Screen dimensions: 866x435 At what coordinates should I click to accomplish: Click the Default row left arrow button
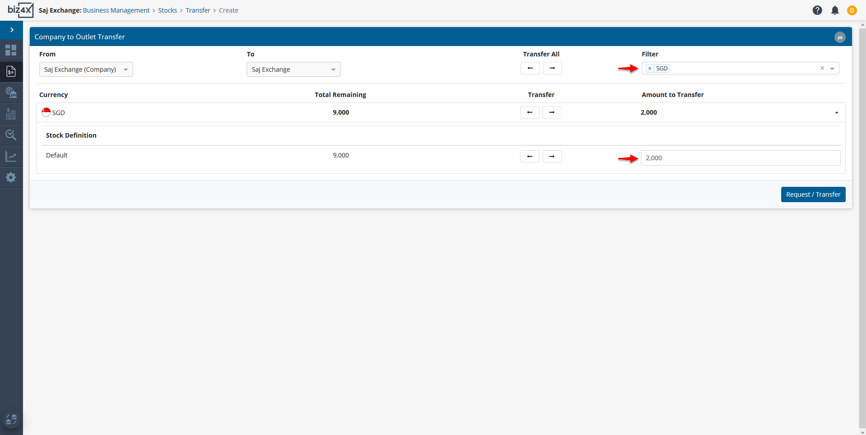pyautogui.click(x=530, y=157)
